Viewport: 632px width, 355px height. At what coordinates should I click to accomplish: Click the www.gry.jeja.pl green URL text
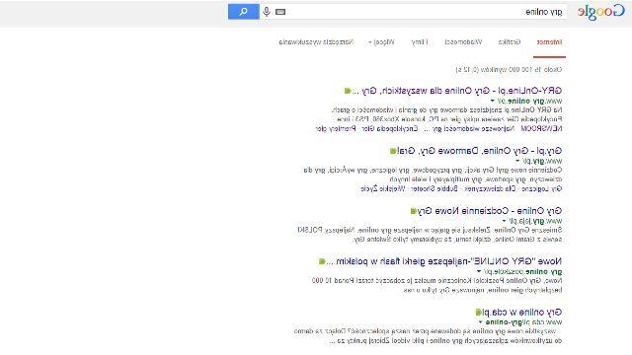(535, 221)
